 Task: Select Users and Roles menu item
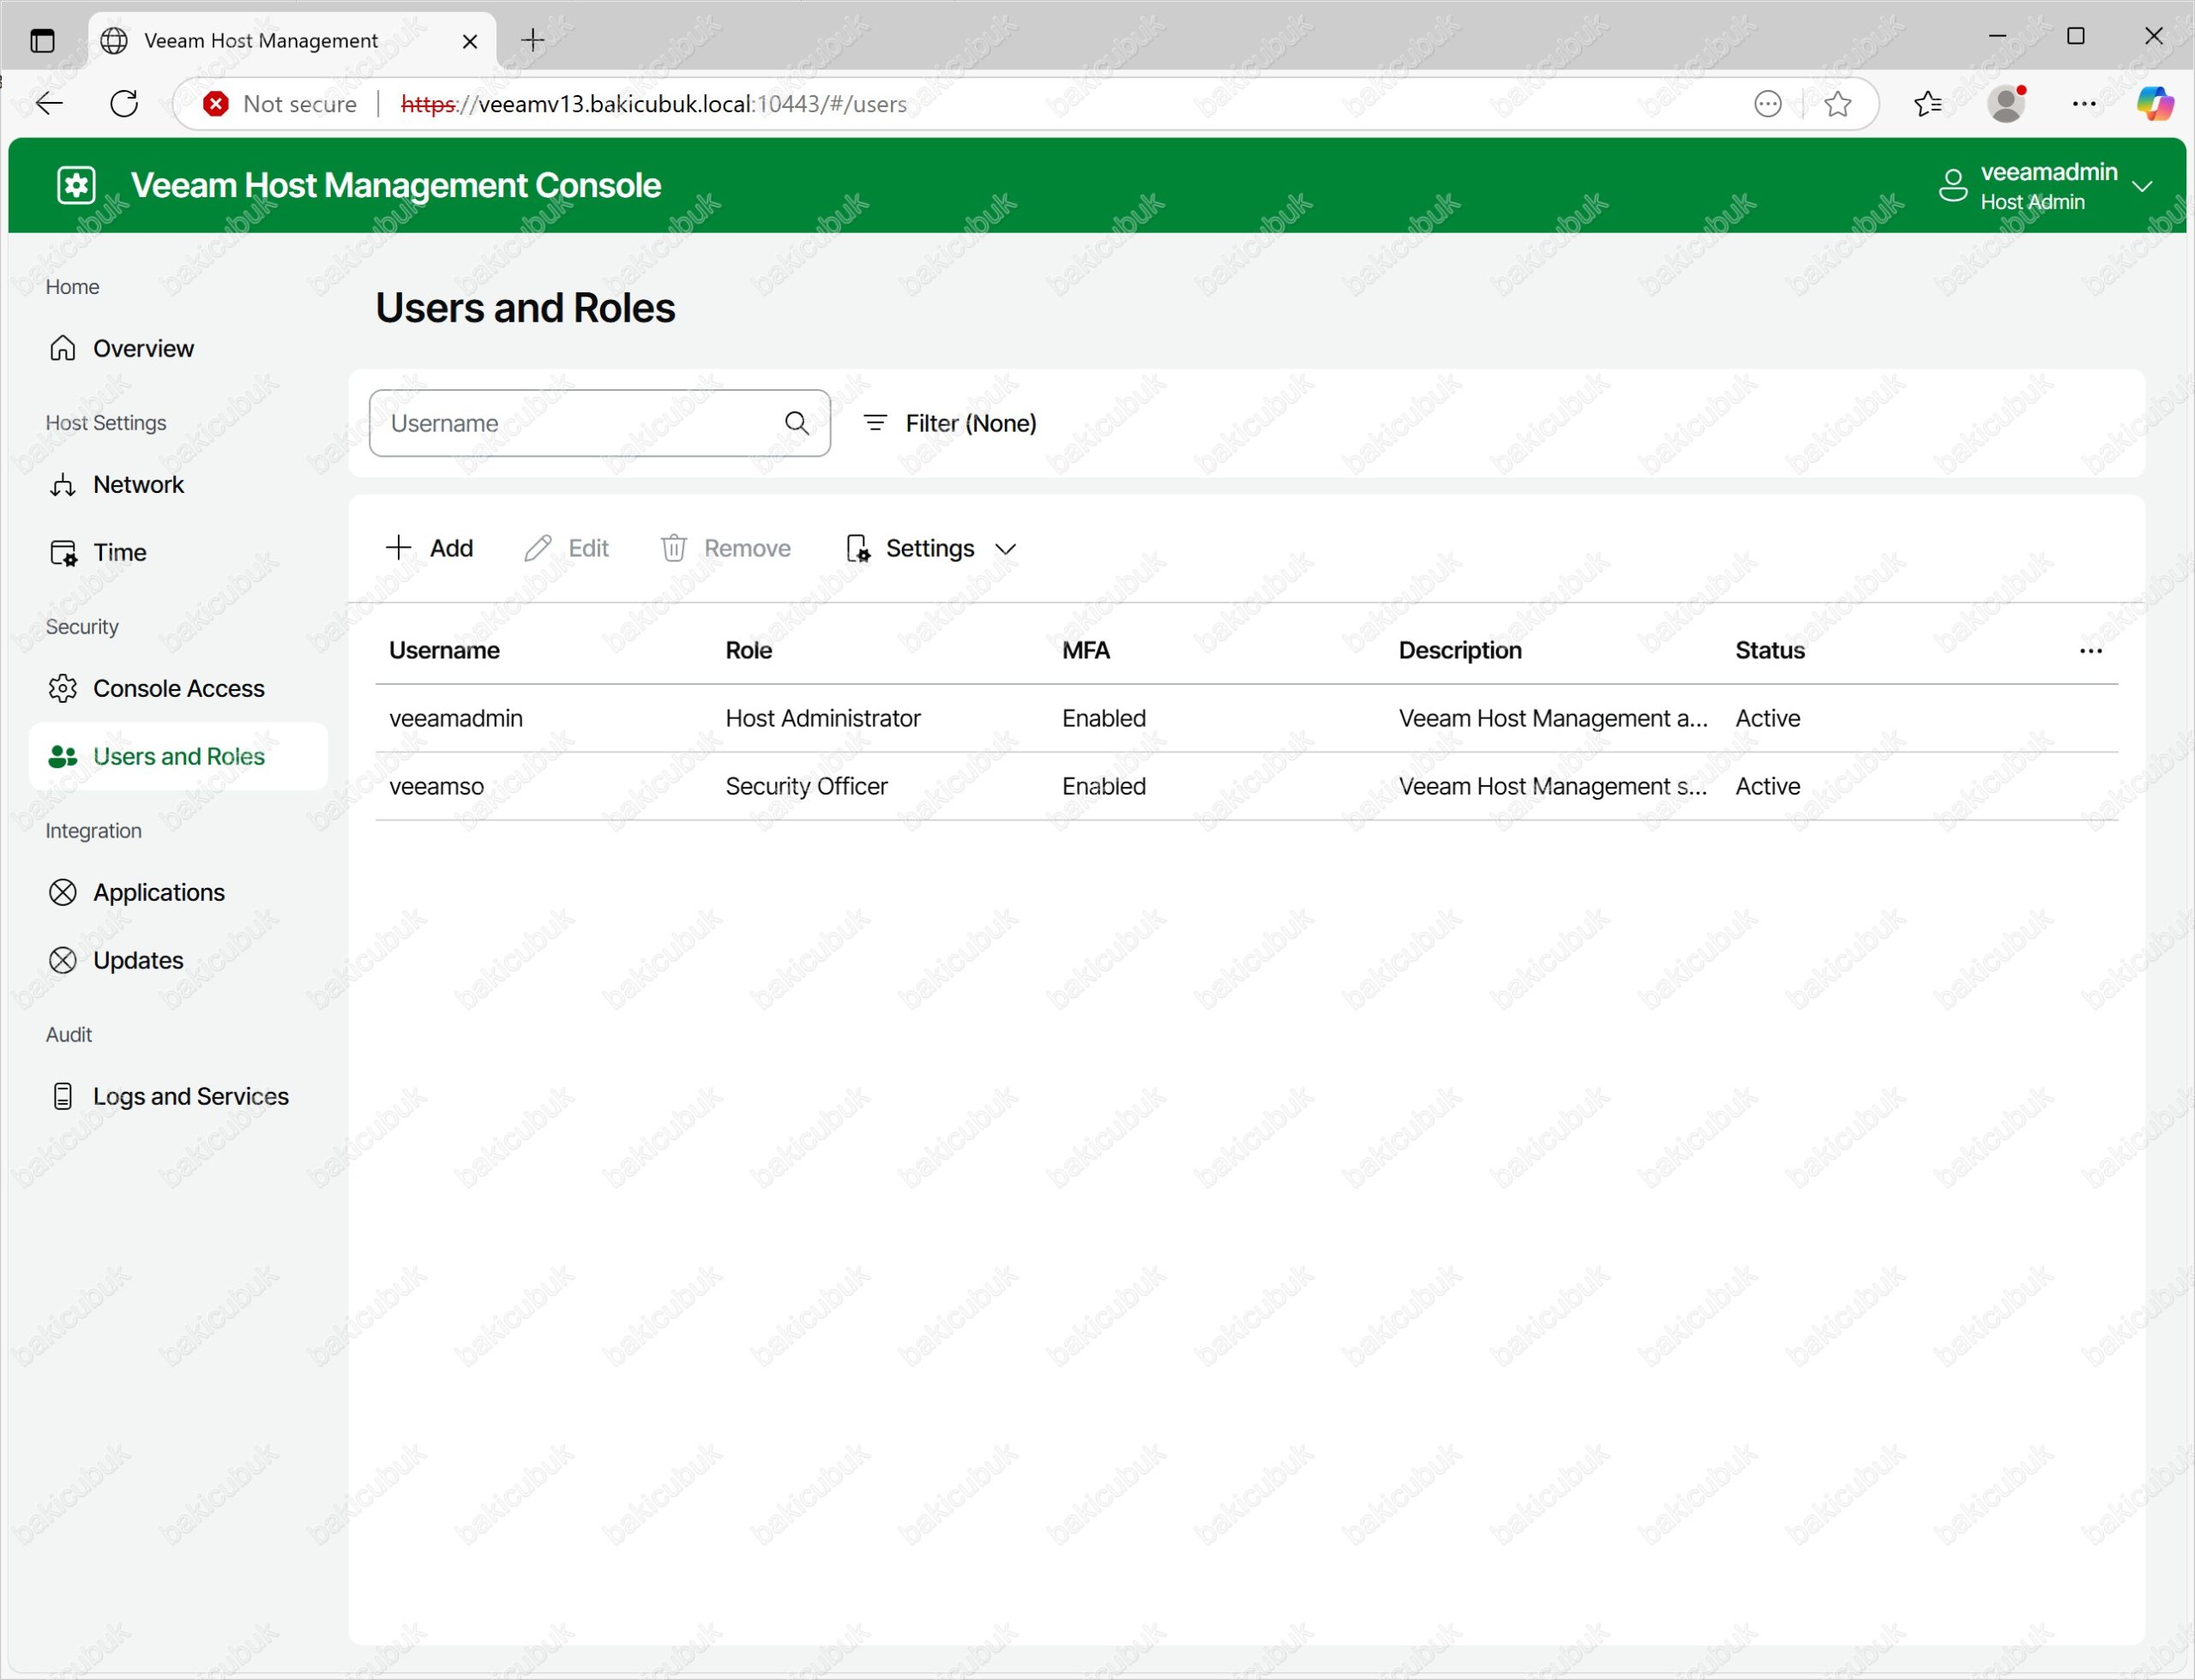[178, 757]
